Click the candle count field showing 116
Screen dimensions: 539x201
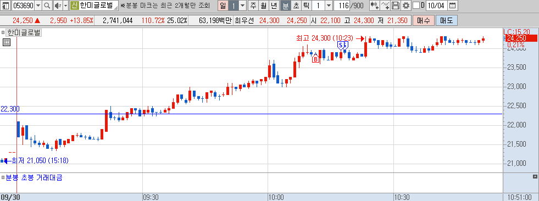pyautogui.click(x=341, y=5)
